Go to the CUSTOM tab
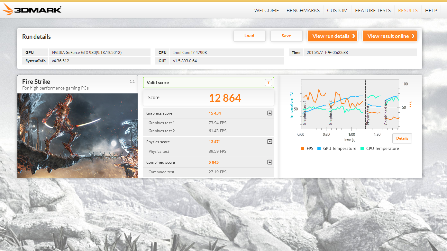Screen dimensions: 447x251 click(x=337, y=10)
